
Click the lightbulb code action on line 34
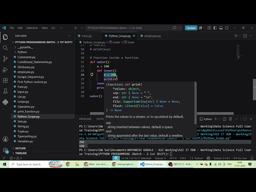(x=92, y=75)
